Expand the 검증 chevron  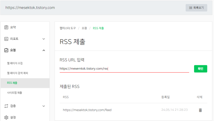click(x=44, y=106)
